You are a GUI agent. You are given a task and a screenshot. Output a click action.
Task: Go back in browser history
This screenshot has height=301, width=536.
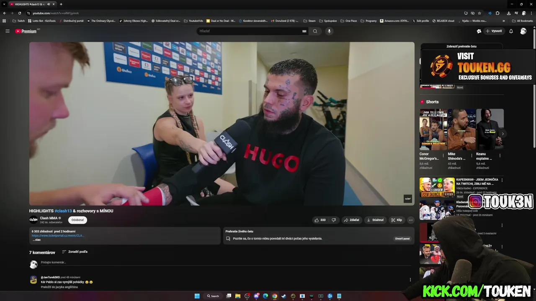point(5,13)
